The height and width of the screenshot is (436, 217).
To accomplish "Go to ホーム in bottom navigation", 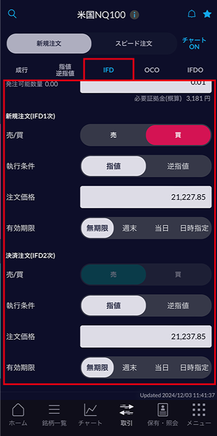I will 18,415.
